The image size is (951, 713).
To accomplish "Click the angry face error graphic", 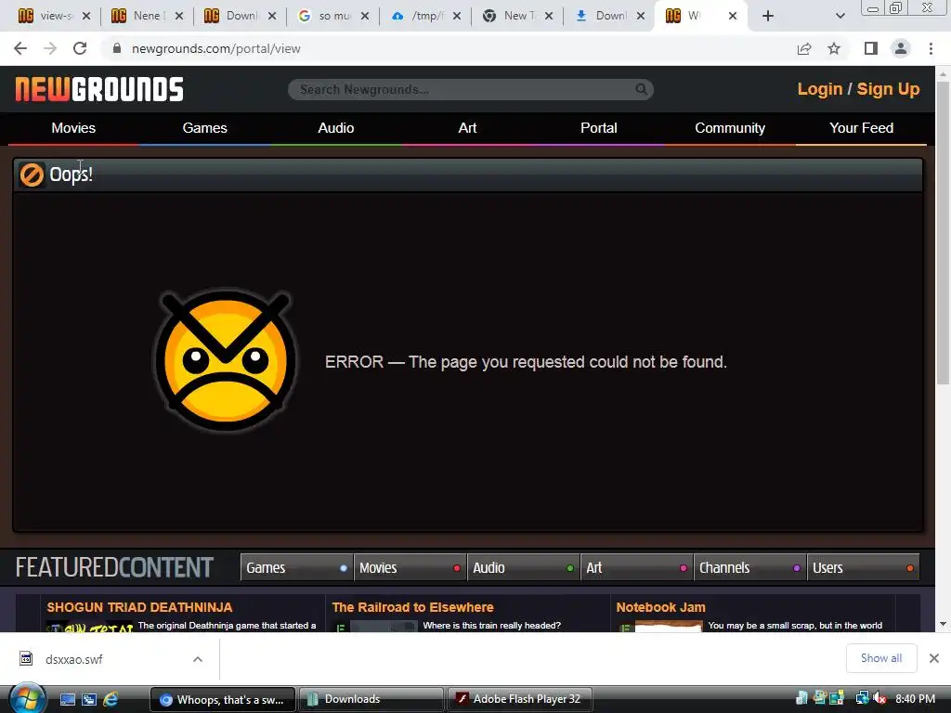I will (x=225, y=361).
